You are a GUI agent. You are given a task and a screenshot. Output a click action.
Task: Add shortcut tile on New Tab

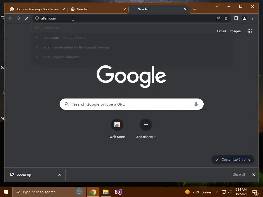[146, 129]
